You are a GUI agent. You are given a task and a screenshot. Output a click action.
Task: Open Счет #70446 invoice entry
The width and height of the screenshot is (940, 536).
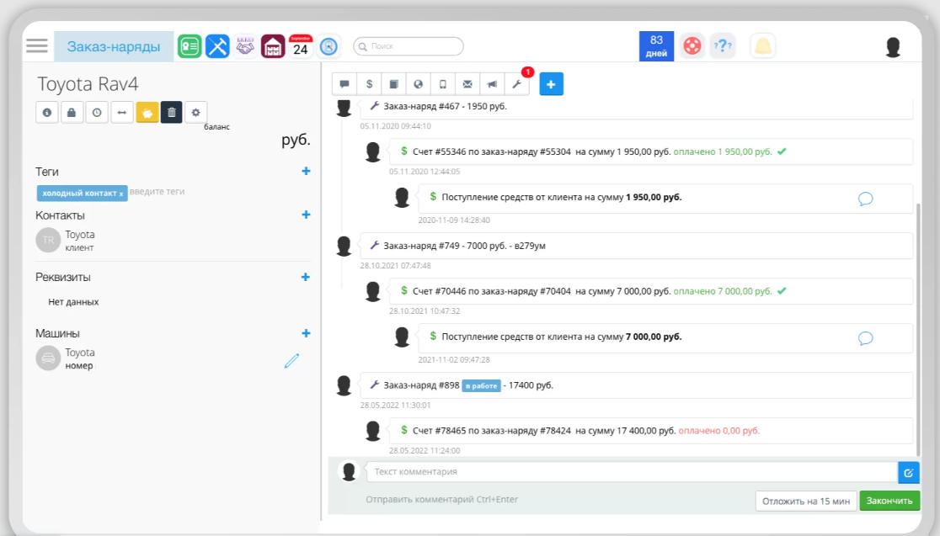click(x=650, y=292)
